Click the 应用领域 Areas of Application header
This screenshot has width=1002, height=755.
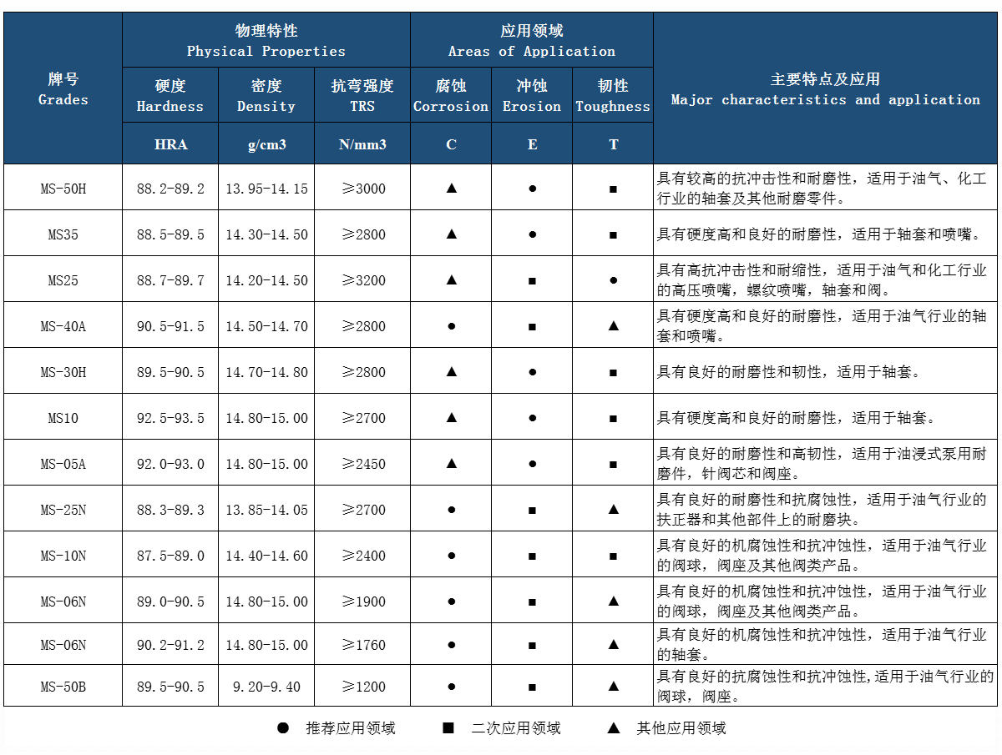[532, 40]
